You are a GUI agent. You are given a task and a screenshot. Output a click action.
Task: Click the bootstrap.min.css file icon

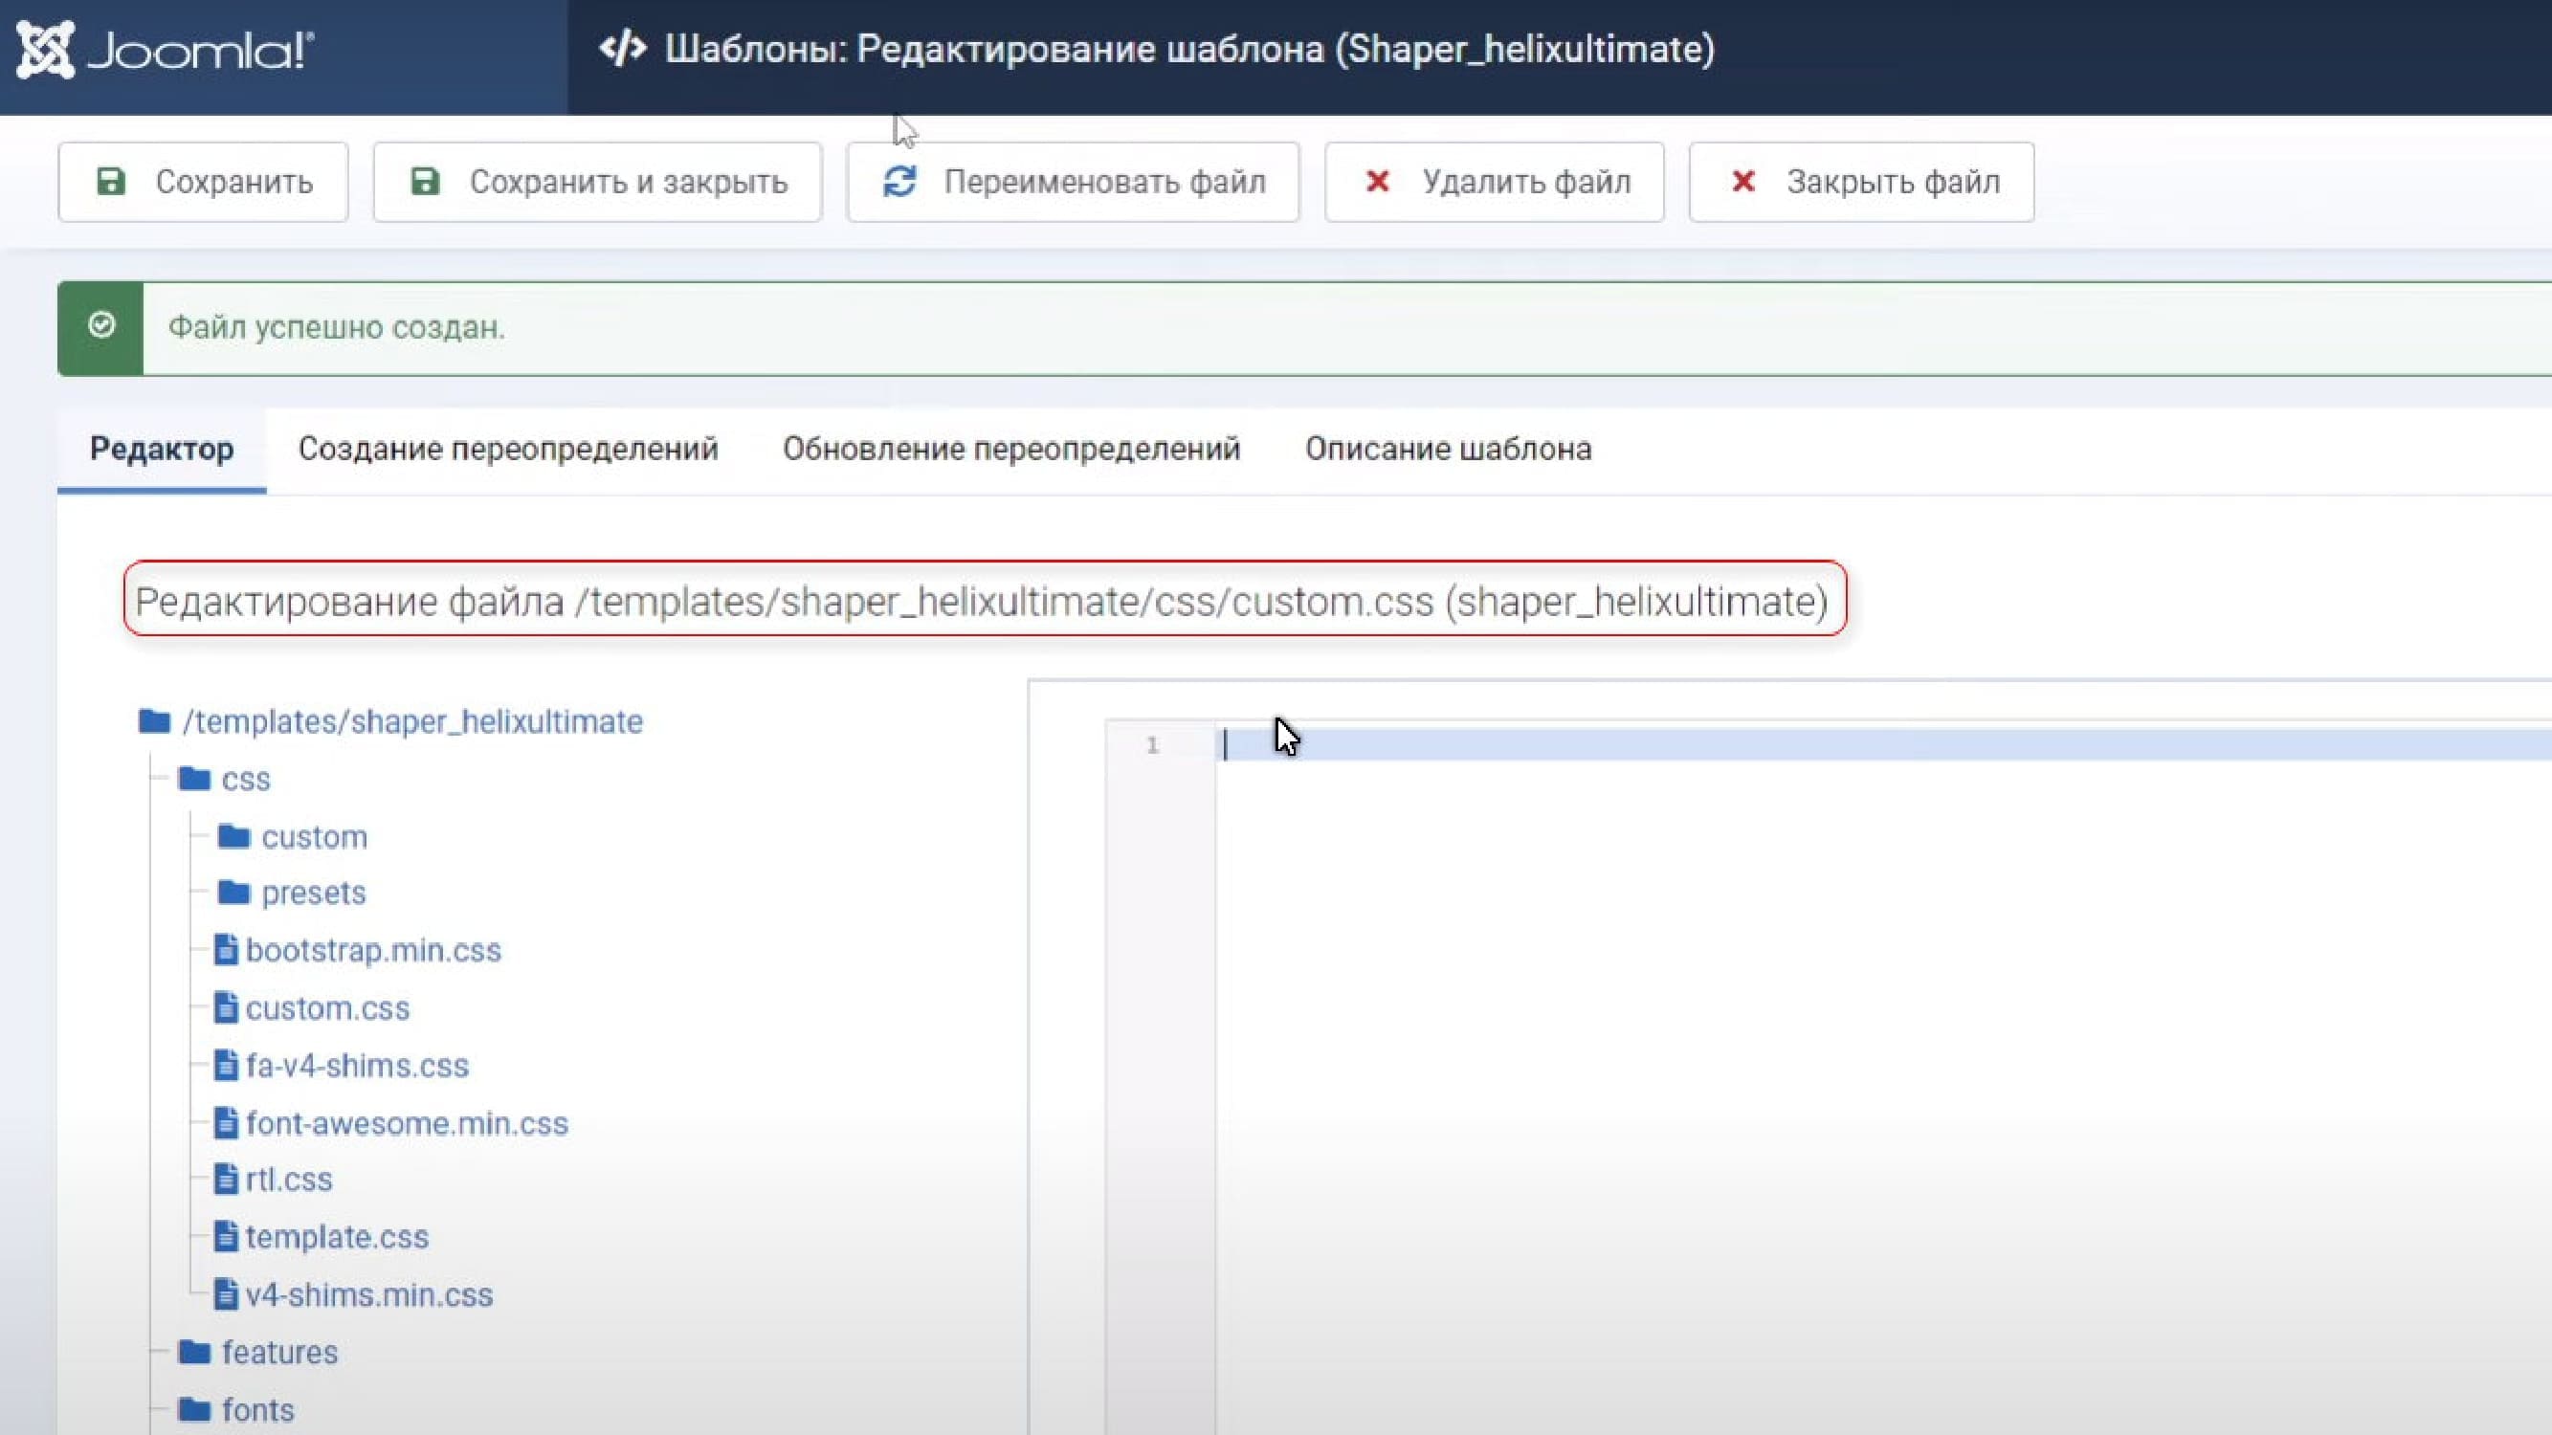click(226, 949)
